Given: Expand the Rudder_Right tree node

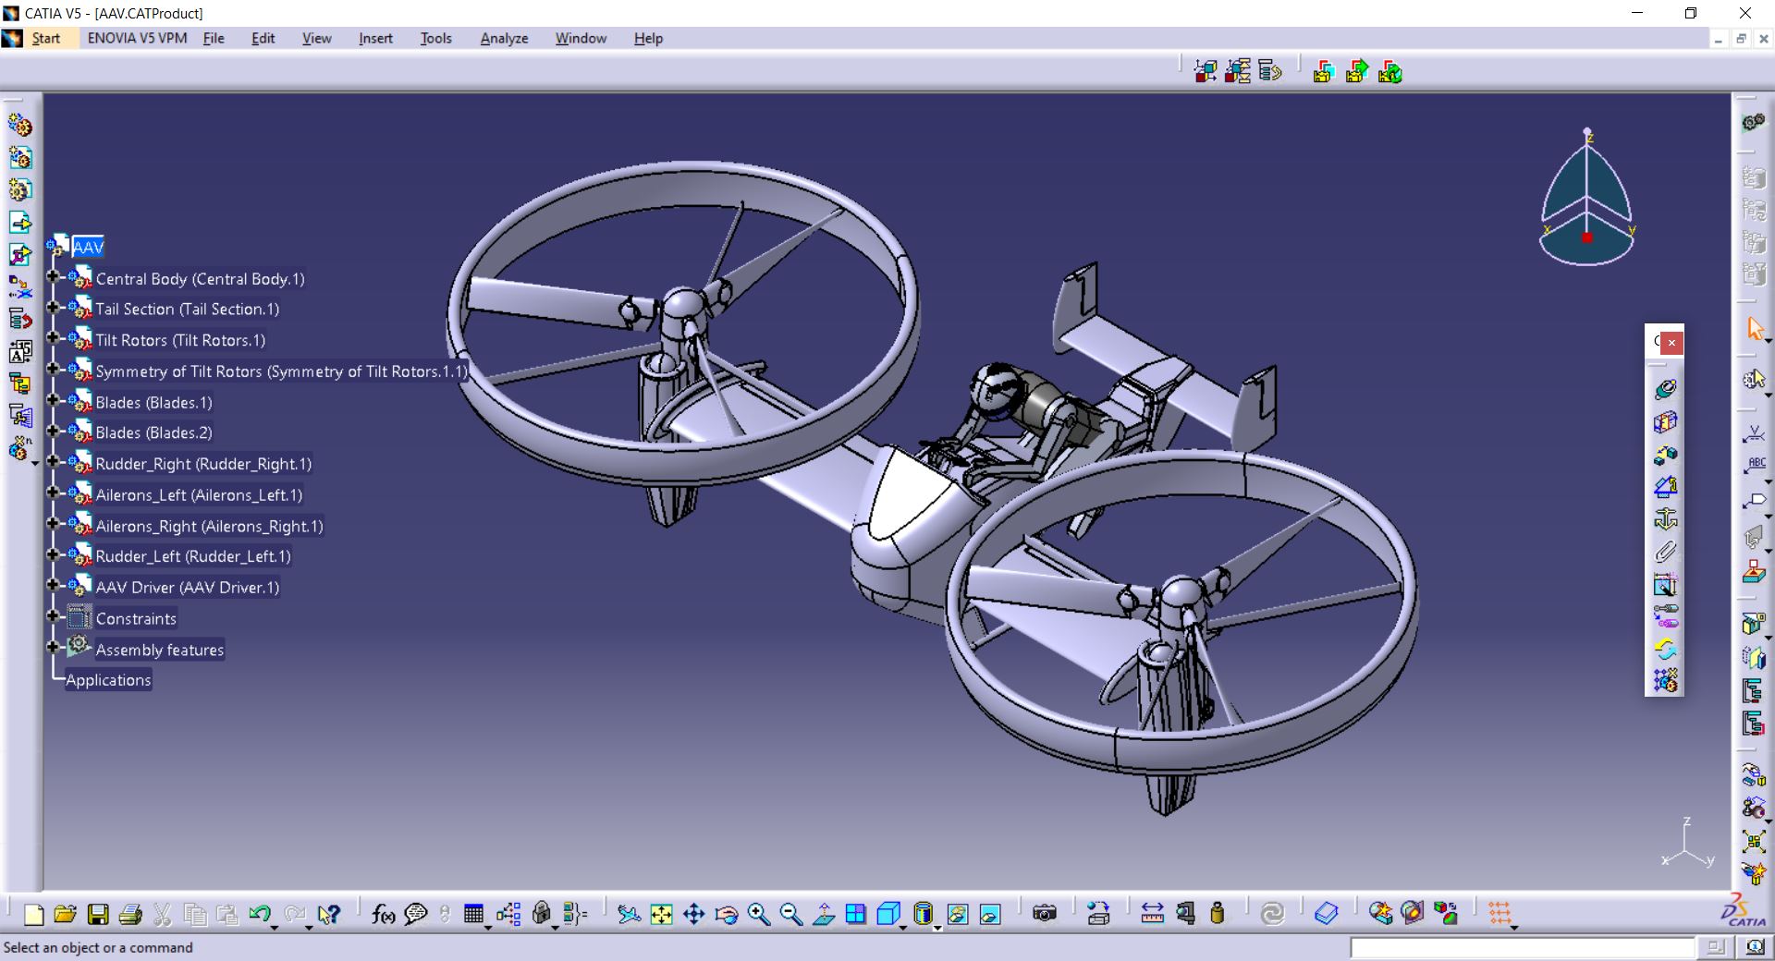Looking at the screenshot, I should [x=53, y=461].
